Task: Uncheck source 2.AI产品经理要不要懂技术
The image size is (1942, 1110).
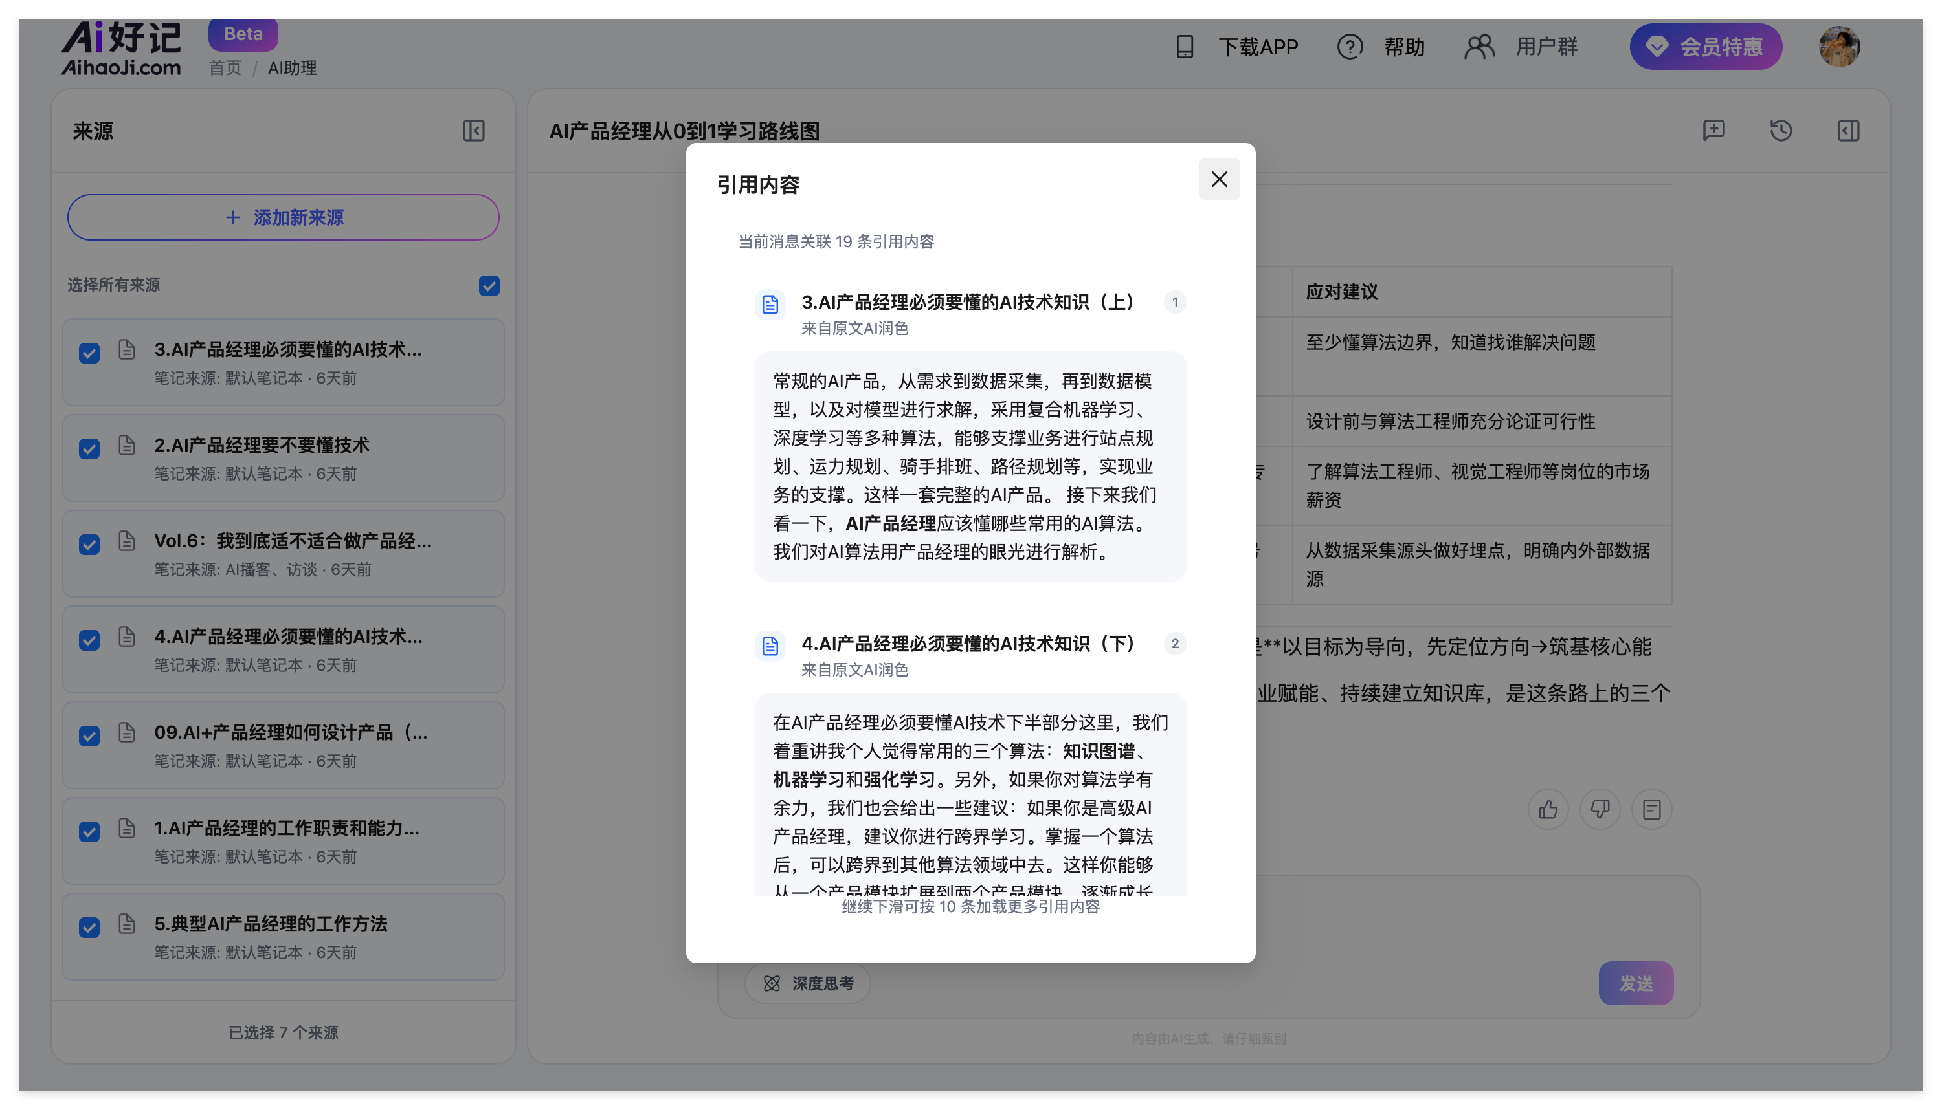Action: [x=89, y=449]
